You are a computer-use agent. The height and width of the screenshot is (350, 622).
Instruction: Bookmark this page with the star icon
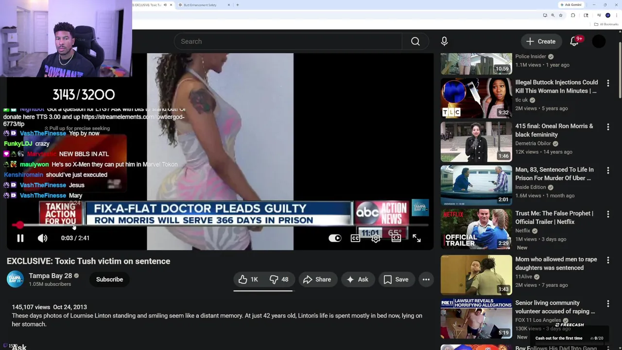click(561, 16)
